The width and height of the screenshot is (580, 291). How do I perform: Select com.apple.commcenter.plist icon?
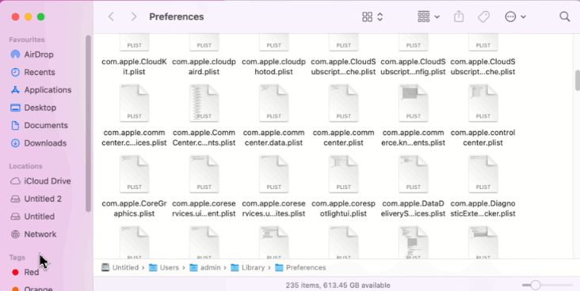coord(343,103)
